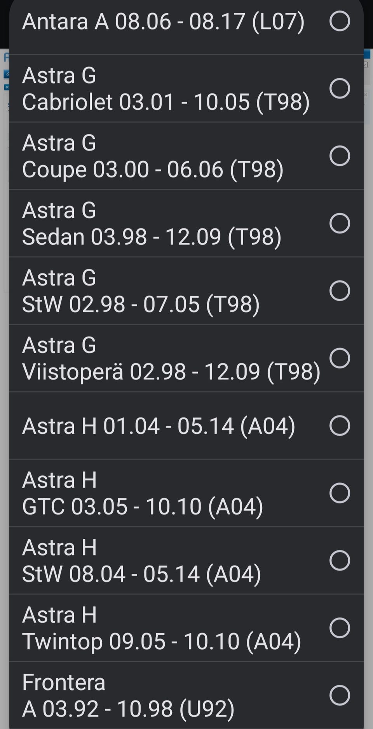Select the Antara A 08.06 - 08.17 radio button
373x729 pixels.
[340, 21]
